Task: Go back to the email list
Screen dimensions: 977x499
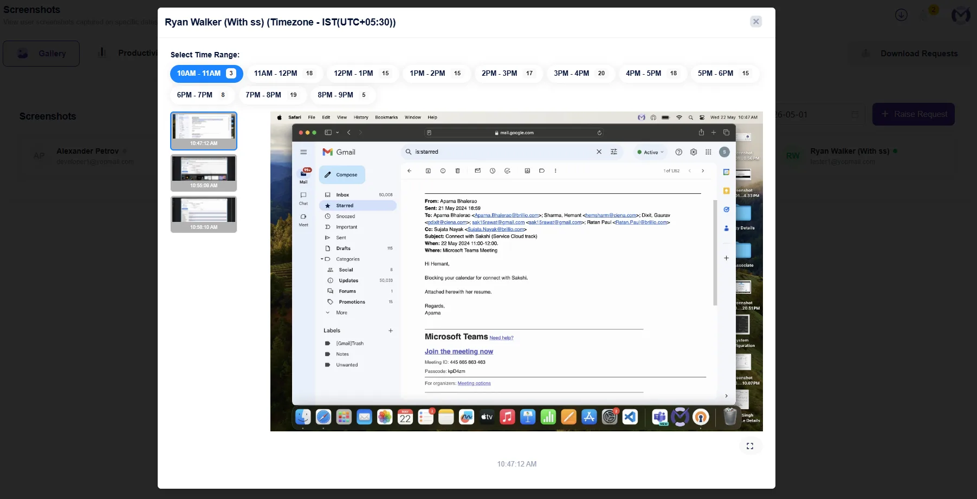Action: 410,171
